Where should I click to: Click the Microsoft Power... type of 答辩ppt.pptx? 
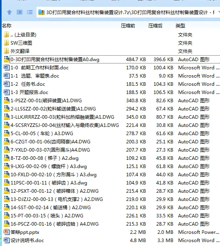[199, 232]
